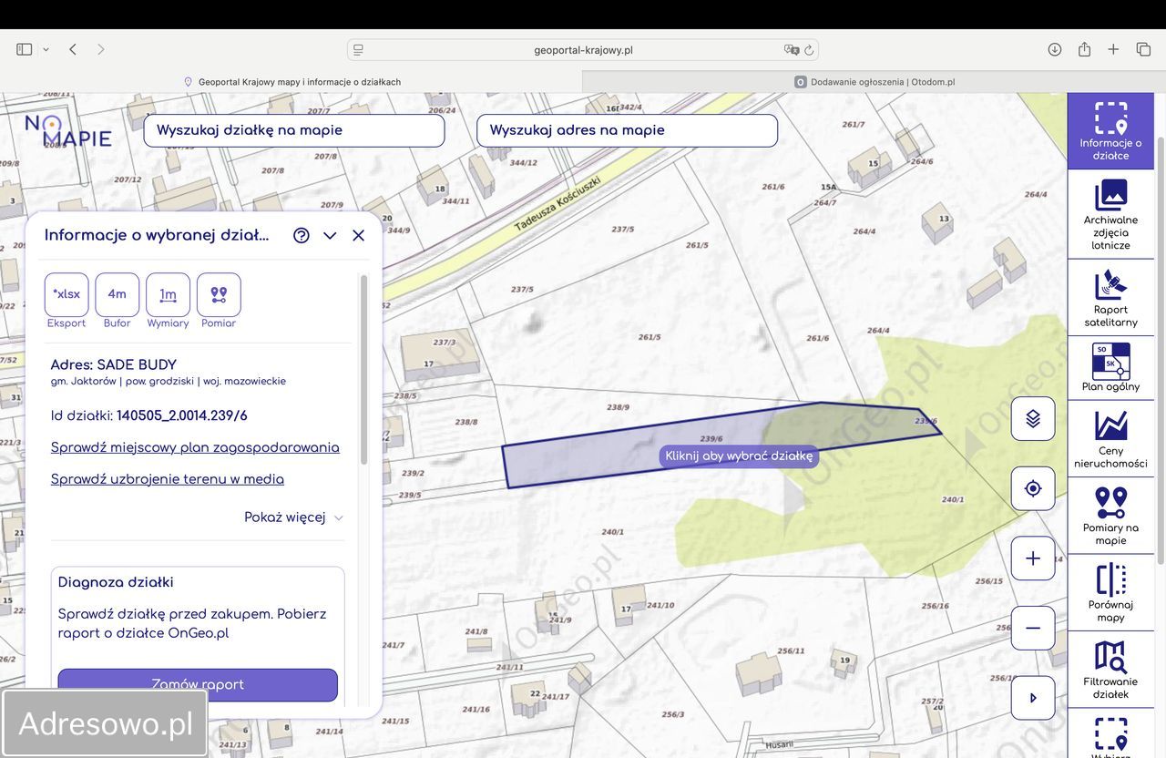Viewport: 1166px width, 758px height.
Task: Open Porównaj mapy tool
Action: (1110, 593)
